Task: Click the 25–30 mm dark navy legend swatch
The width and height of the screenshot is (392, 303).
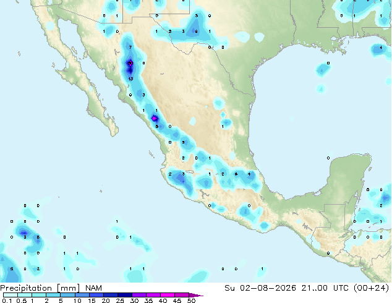Action: 124,295
